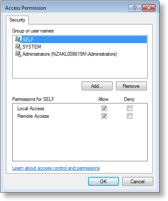The image size is (168, 201).
Task: Toggle Deny checkbox for Local Access
Action: point(129,109)
